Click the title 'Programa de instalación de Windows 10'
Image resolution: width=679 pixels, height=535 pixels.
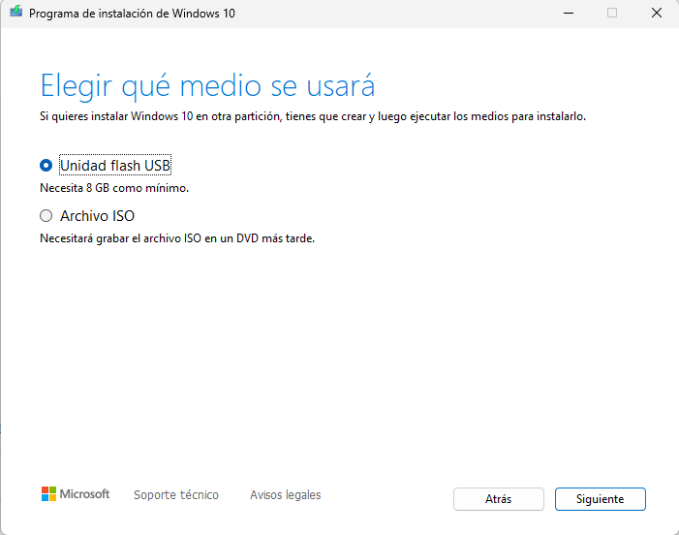[x=132, y=14]
